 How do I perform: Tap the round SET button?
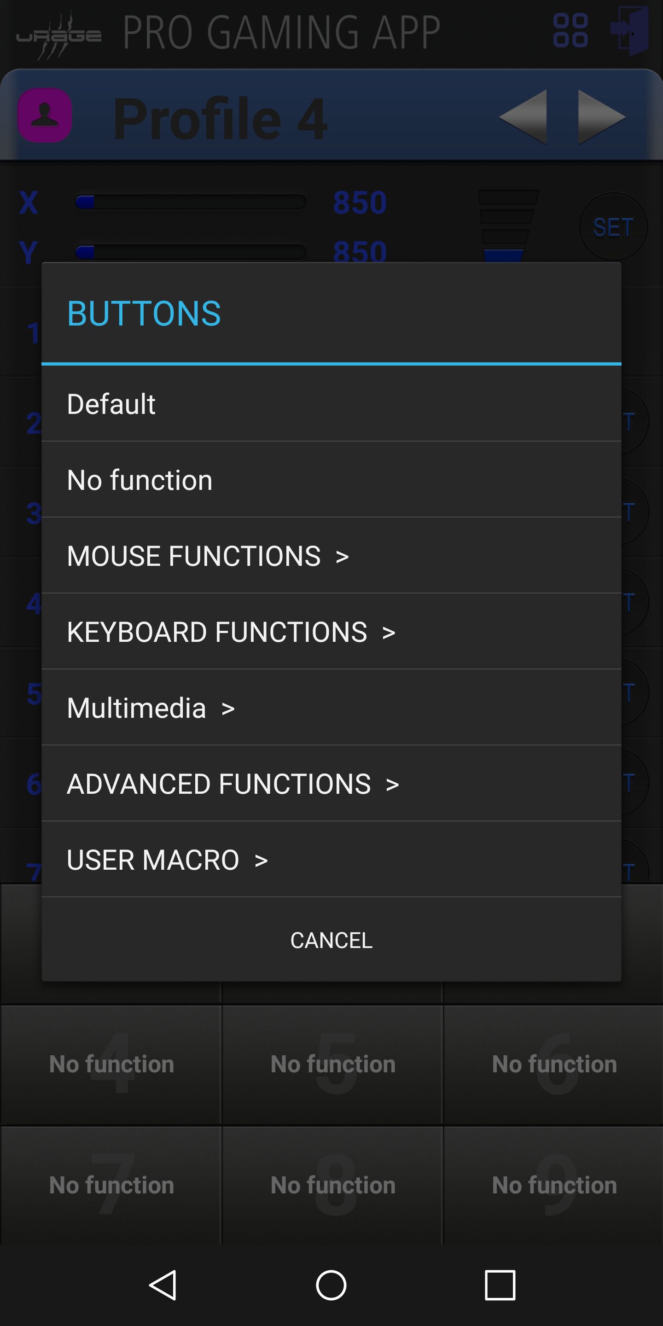[613, 227]
